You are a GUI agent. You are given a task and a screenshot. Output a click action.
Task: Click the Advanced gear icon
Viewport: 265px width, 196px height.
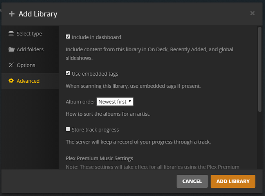click(x=11, y=81)
